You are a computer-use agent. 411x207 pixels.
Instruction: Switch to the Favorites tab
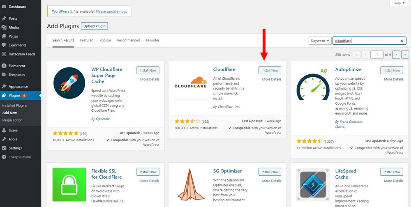[x=152, y=40]
